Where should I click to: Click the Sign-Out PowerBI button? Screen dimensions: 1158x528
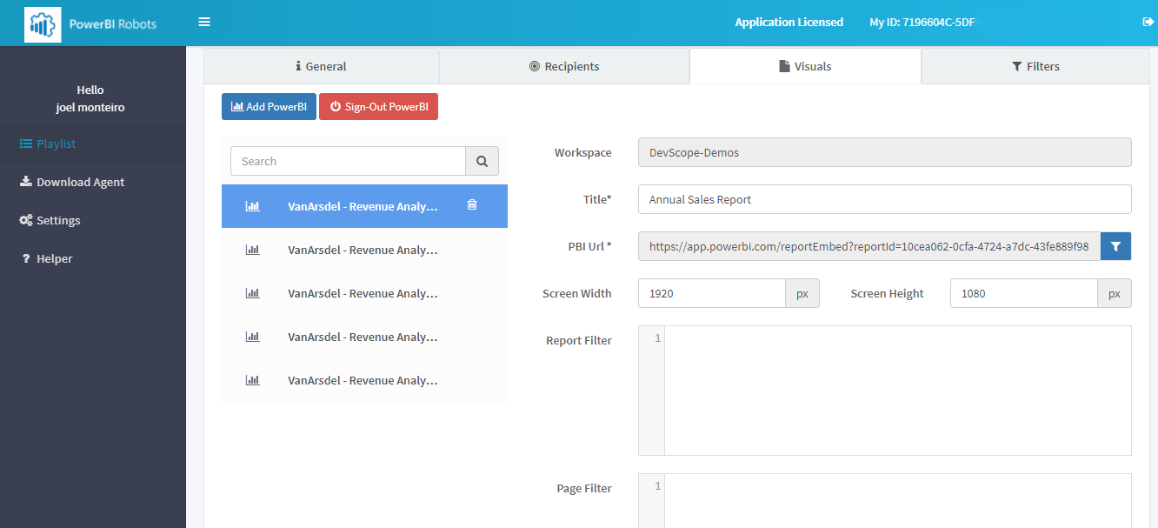click(x=378, y=106)
